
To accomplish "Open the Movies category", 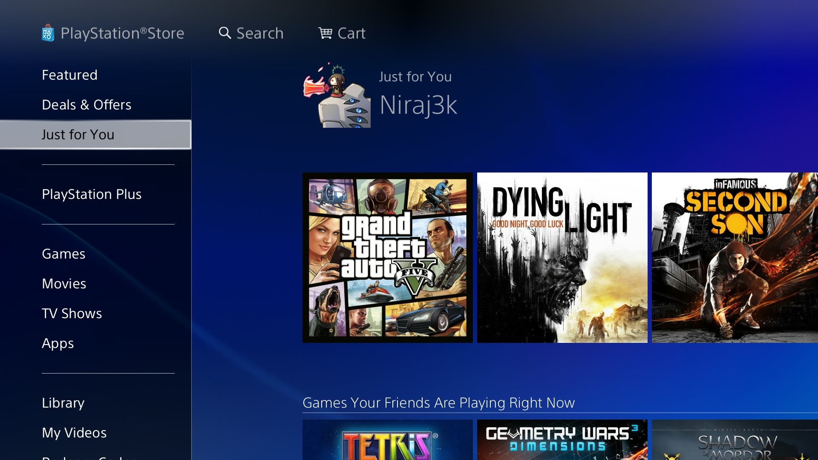I will [x=64, y=284].
